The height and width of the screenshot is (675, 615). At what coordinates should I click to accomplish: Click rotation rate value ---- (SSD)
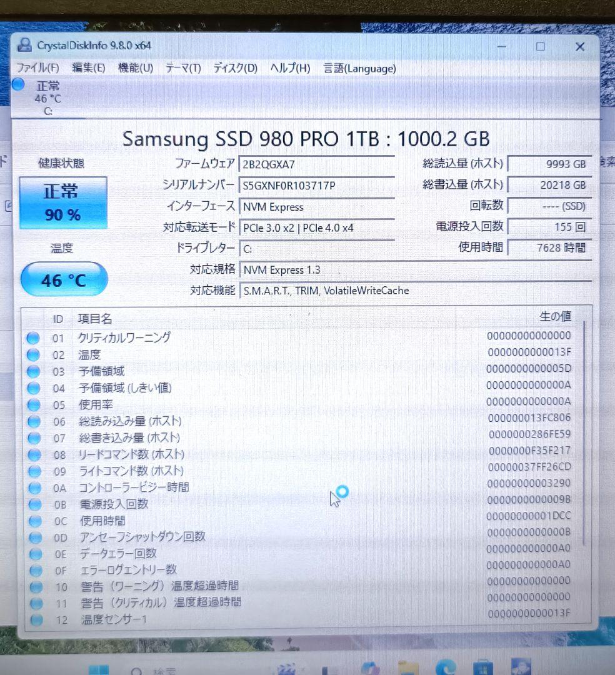(549, 206)
